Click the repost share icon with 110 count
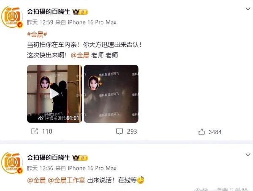This screenshot has height=191, width=253. [35, 131]
